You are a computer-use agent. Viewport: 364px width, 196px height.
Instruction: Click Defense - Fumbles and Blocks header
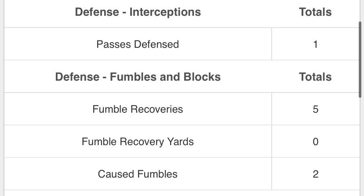point(138,77)
